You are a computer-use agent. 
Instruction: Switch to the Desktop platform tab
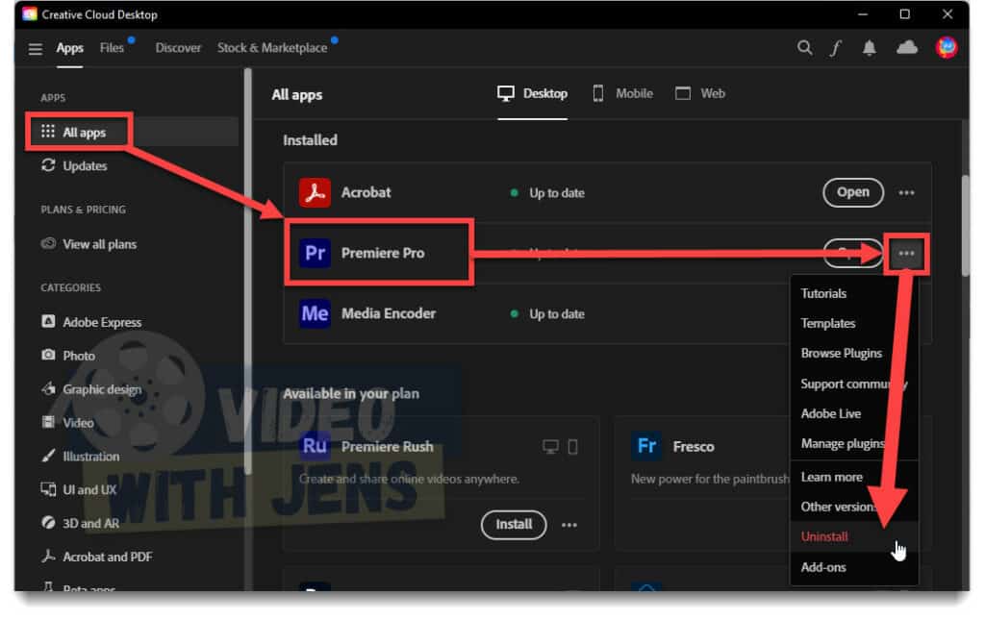[x=533, y=93]
